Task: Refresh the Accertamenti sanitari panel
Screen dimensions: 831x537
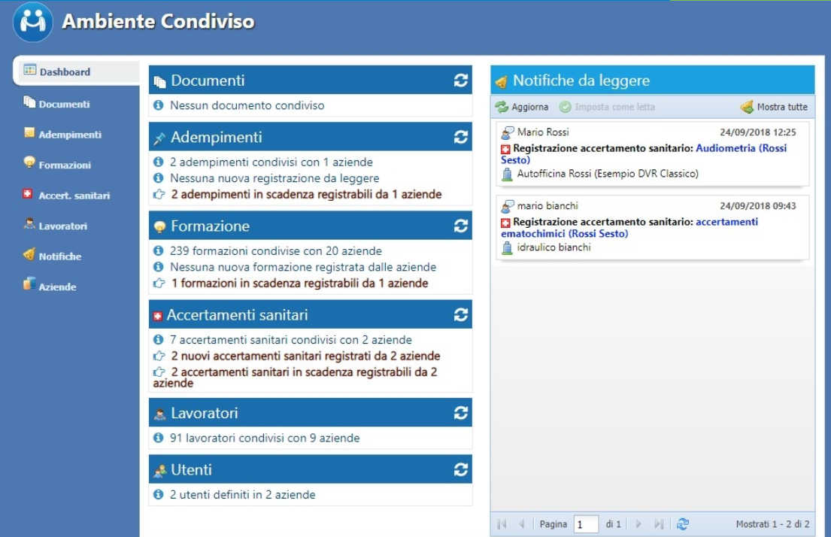Action: pos(461,314)
